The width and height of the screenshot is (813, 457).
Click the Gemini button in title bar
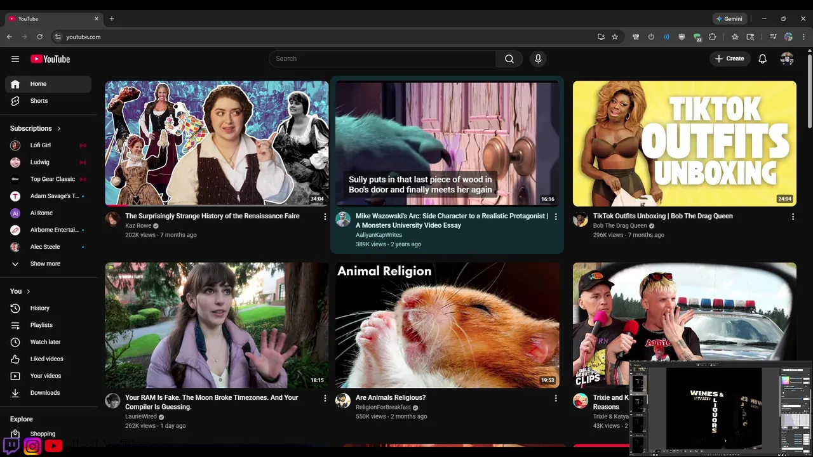pos(729,19)
